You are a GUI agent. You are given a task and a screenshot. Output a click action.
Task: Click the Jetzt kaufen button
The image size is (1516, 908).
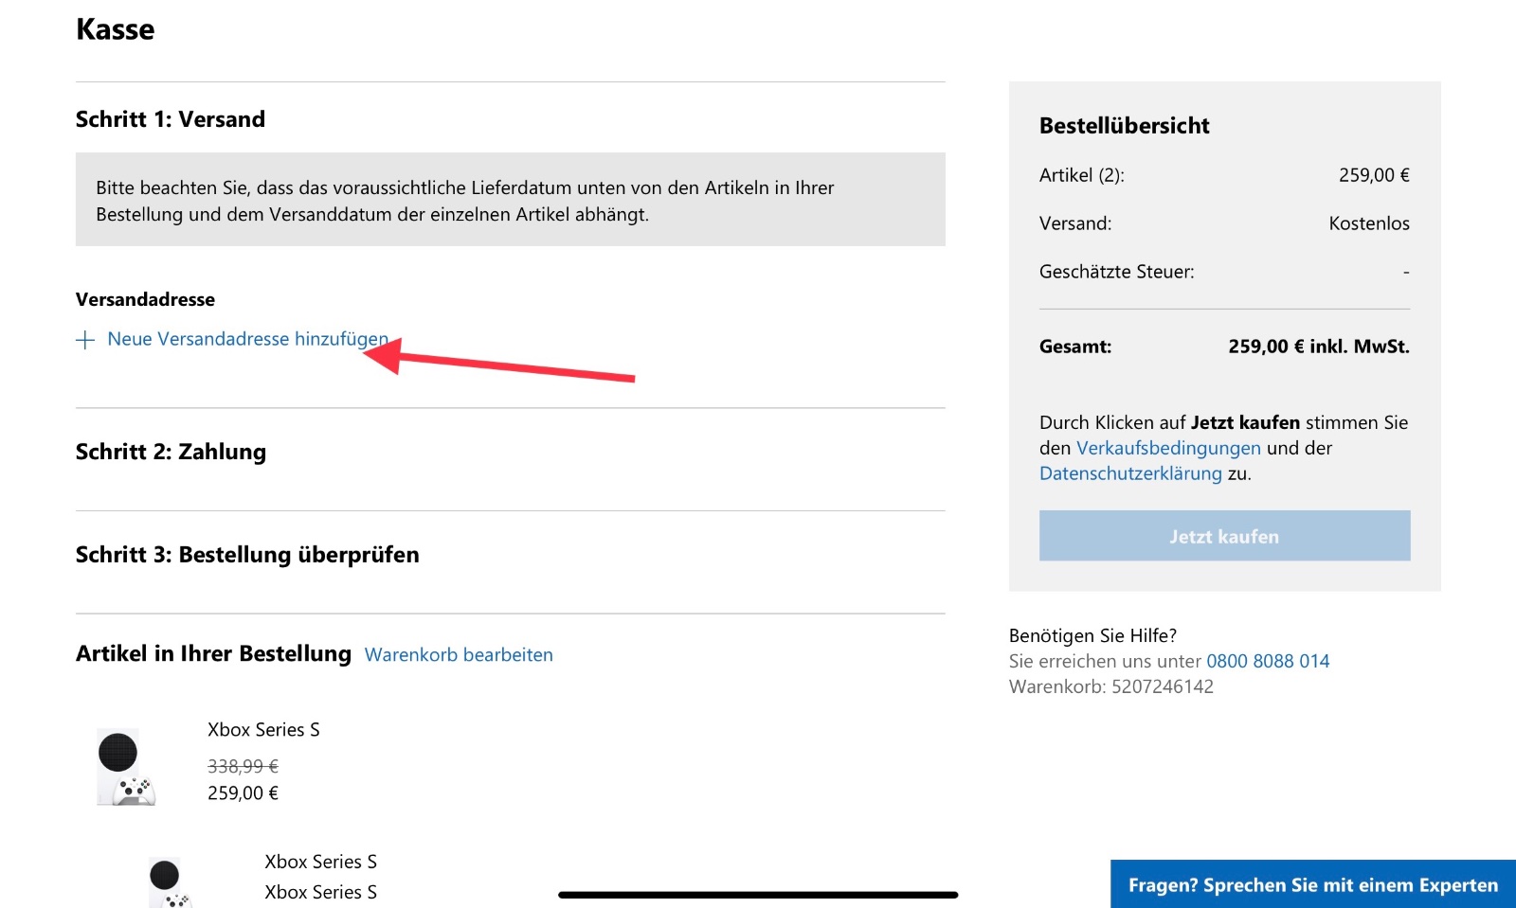[1224, 536]
